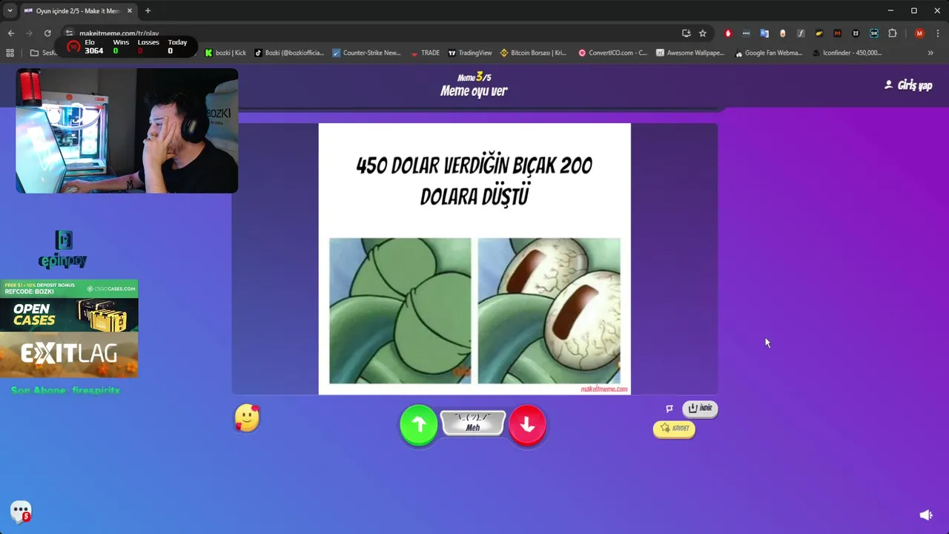Image resolution: width=949 pixels, height=534 pixels.
Task: Open the Chrome profile avatar M
Action: click(919, 33)
